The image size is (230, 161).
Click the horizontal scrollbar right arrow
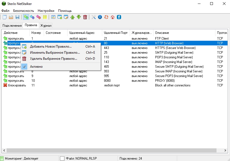225,150
